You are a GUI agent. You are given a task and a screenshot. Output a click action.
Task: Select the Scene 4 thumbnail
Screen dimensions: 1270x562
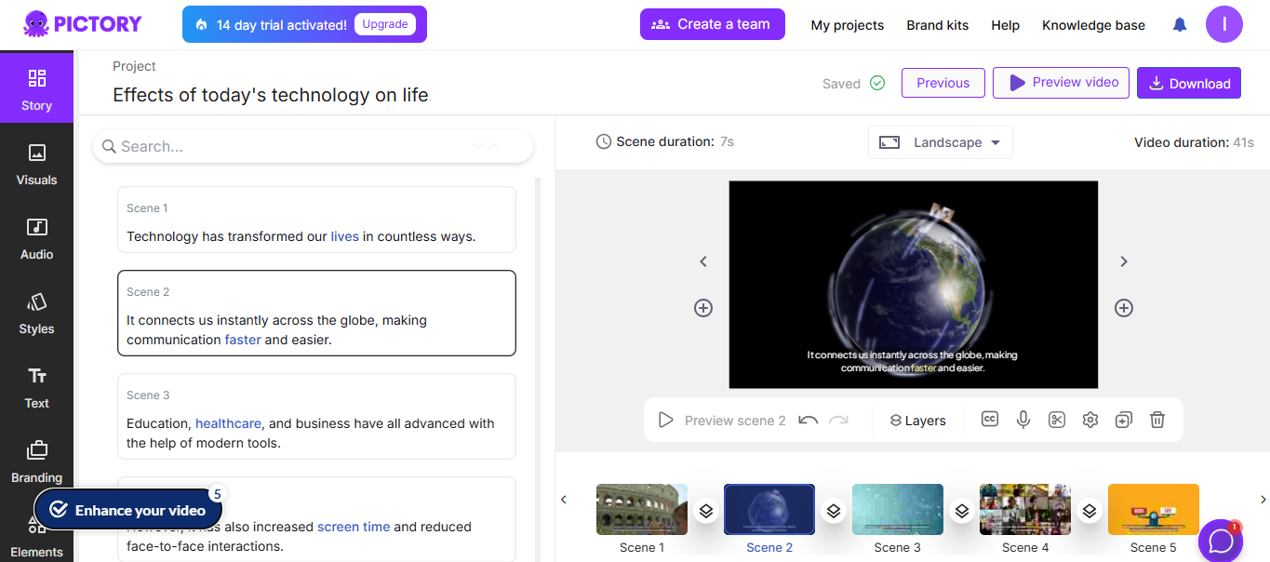[1024, 509]
